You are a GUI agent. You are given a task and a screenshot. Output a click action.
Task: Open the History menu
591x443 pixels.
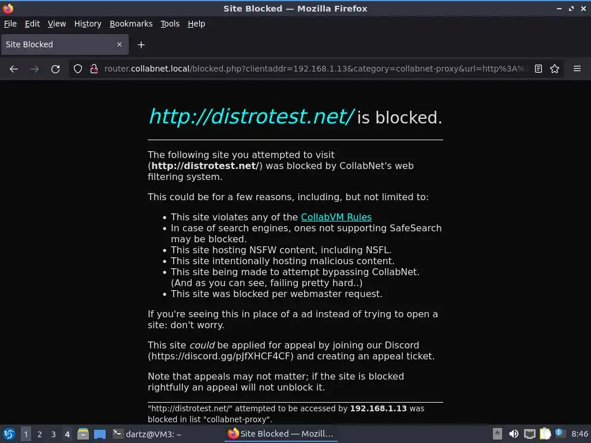(88, 24)
